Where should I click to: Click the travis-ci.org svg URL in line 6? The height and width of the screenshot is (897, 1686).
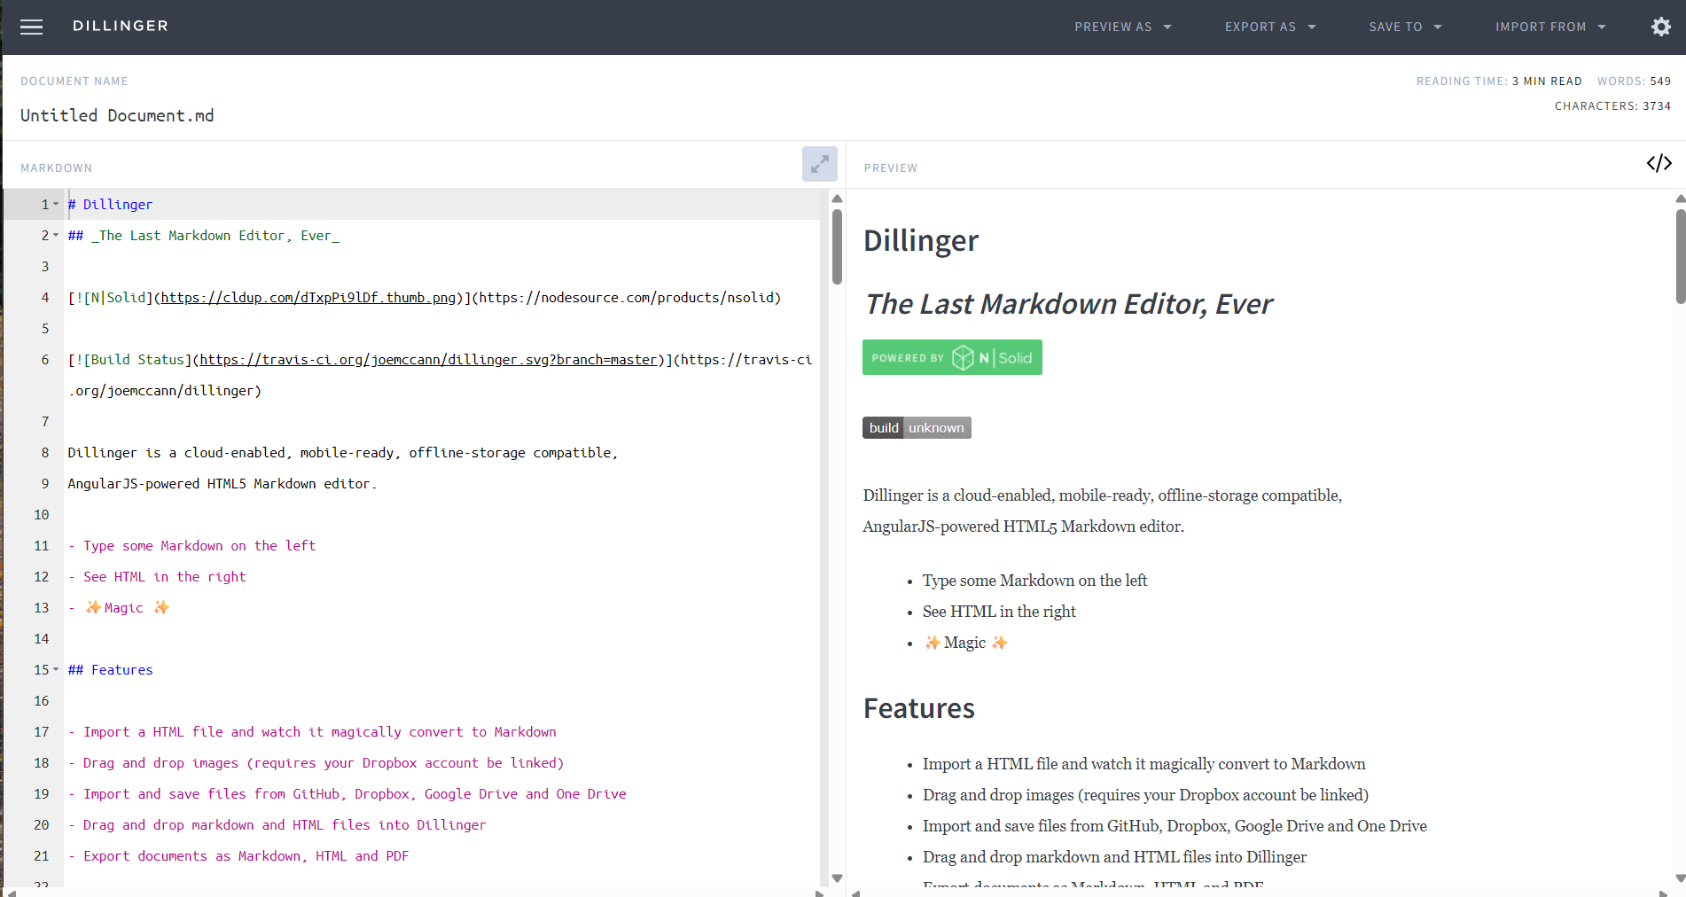[x=429, y=360]
